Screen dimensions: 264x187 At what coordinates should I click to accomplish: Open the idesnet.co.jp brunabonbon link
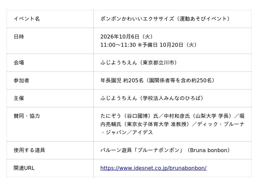click(153, 168)
